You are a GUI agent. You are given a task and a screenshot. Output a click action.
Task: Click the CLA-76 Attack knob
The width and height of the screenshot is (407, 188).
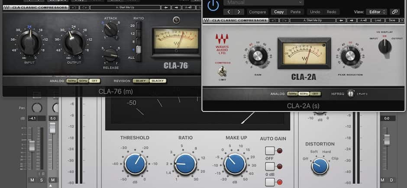[111, 29]
